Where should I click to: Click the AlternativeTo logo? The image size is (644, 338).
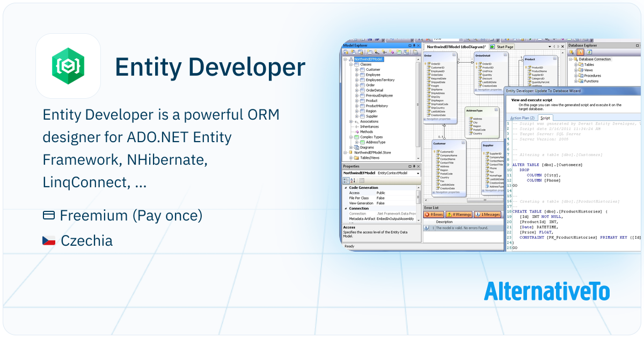click(547, 292)
